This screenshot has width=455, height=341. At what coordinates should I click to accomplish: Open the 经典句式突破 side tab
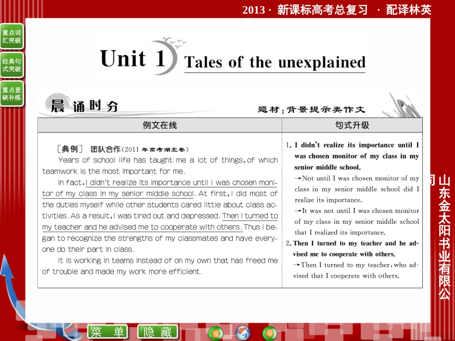click(11, 65)
